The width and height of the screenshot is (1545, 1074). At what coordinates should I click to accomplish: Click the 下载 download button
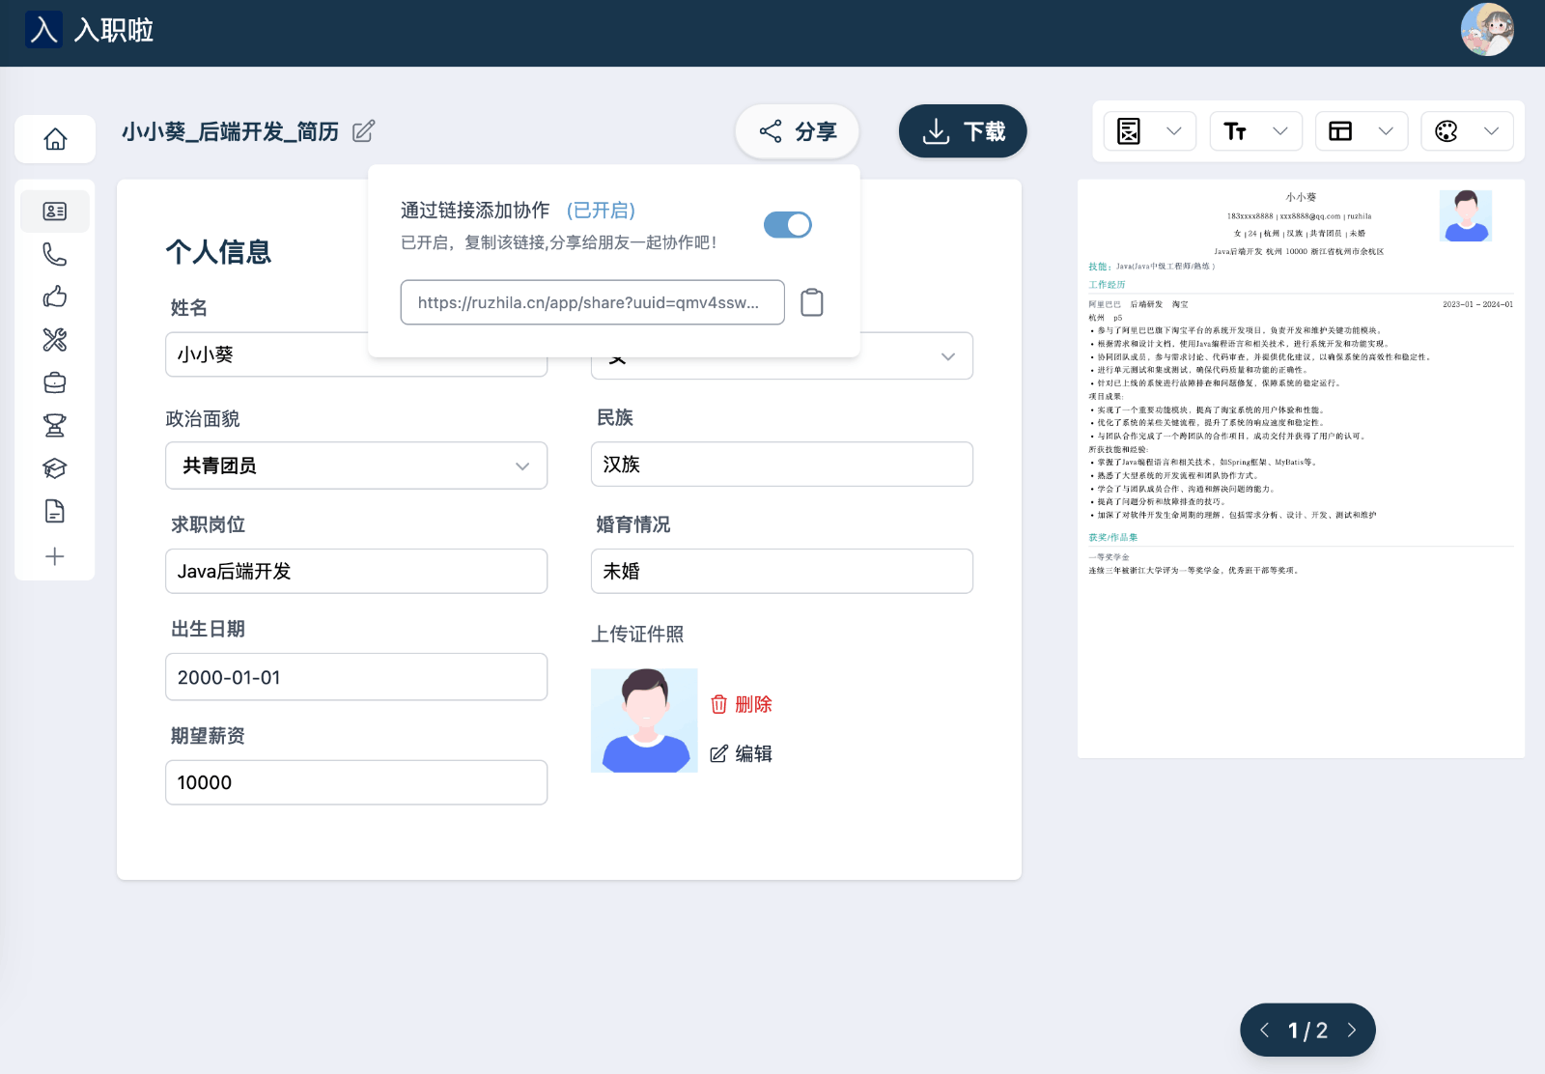(x=963, y=130)
